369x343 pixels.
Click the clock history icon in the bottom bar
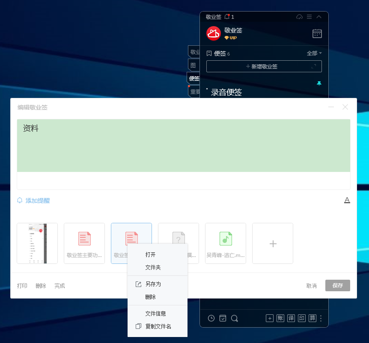click(x=211, y=318)
